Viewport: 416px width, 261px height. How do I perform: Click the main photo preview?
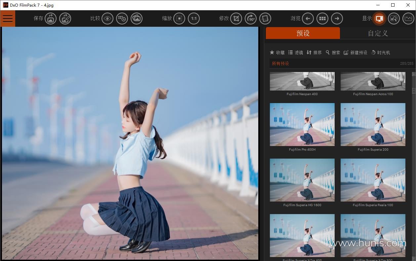click(130, 143)
